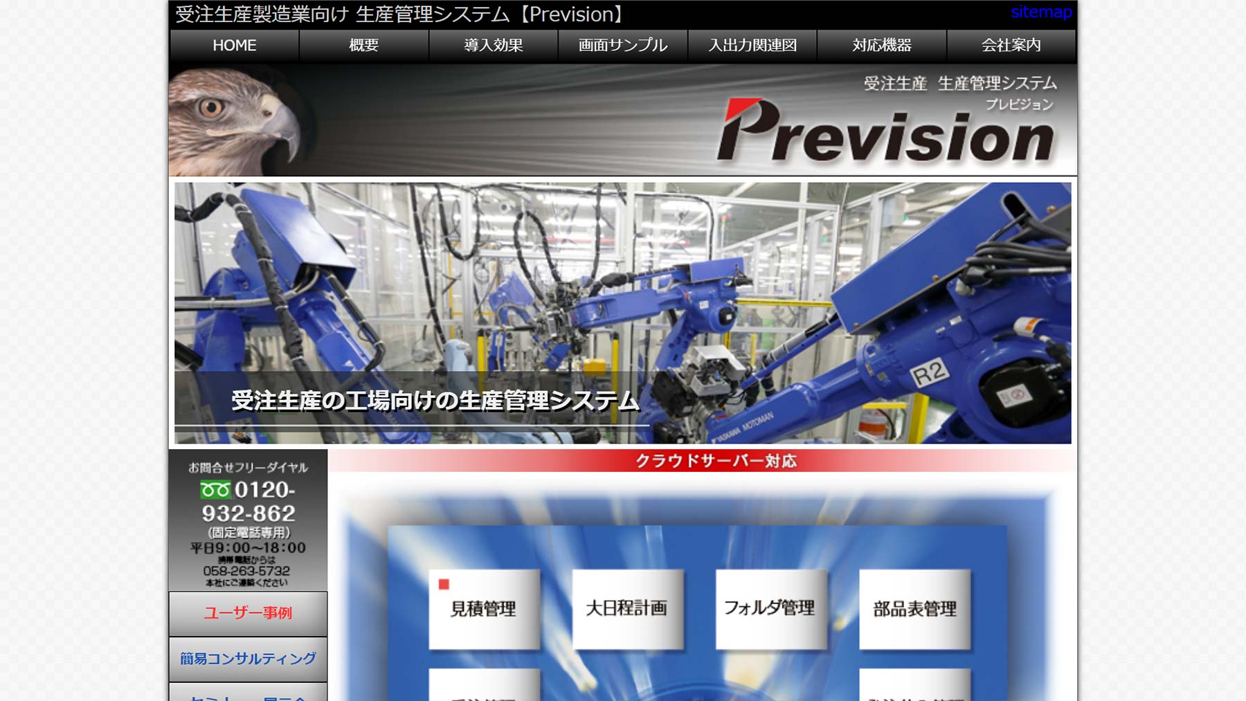The width and height of the screenshot is (1246, 701).
Task: Open 画面サンプル in the navigation bar
Action: click(623, 46)
